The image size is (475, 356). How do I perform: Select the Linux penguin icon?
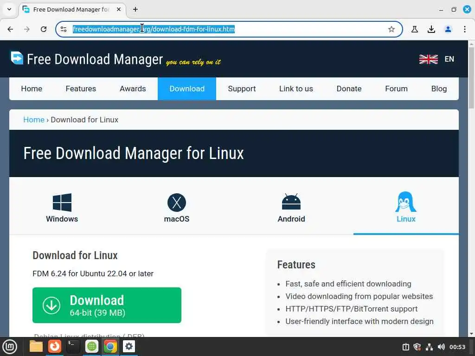coord(406,202)
